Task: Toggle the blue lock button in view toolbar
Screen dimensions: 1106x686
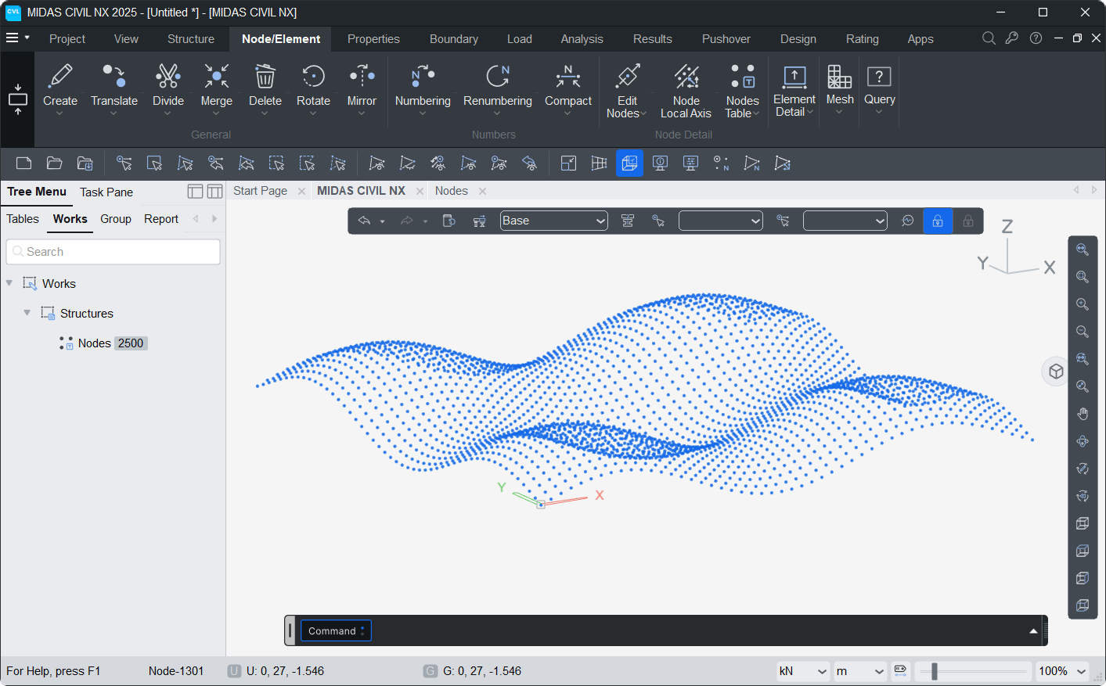Action: point(938,221)
